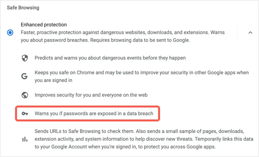Select the Enhanced protection radio button

tap(10, 32)
